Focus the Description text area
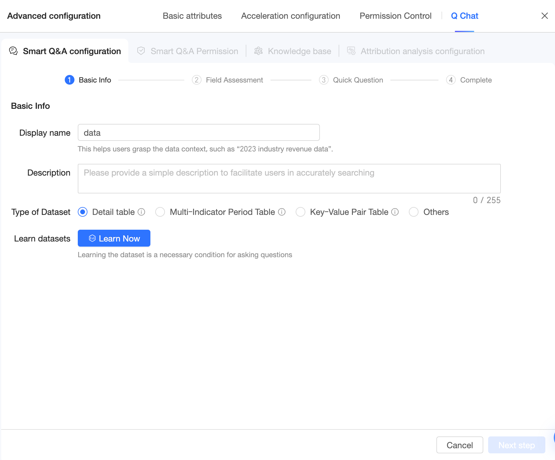Image resolution: width=555 pixels, height=460 pixels. pyautogui.click(x=289, y=178)
